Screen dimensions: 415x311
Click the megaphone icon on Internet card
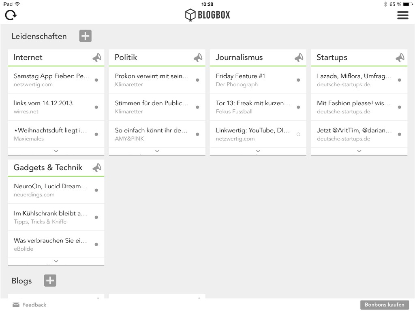(97, 58)
